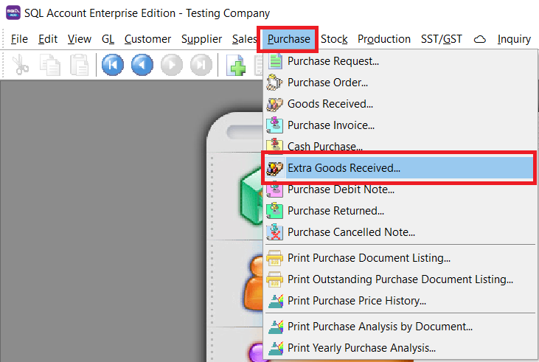Choose Purchase Debit Note
This screenshot has height=362, width=539.
(340, 189)
